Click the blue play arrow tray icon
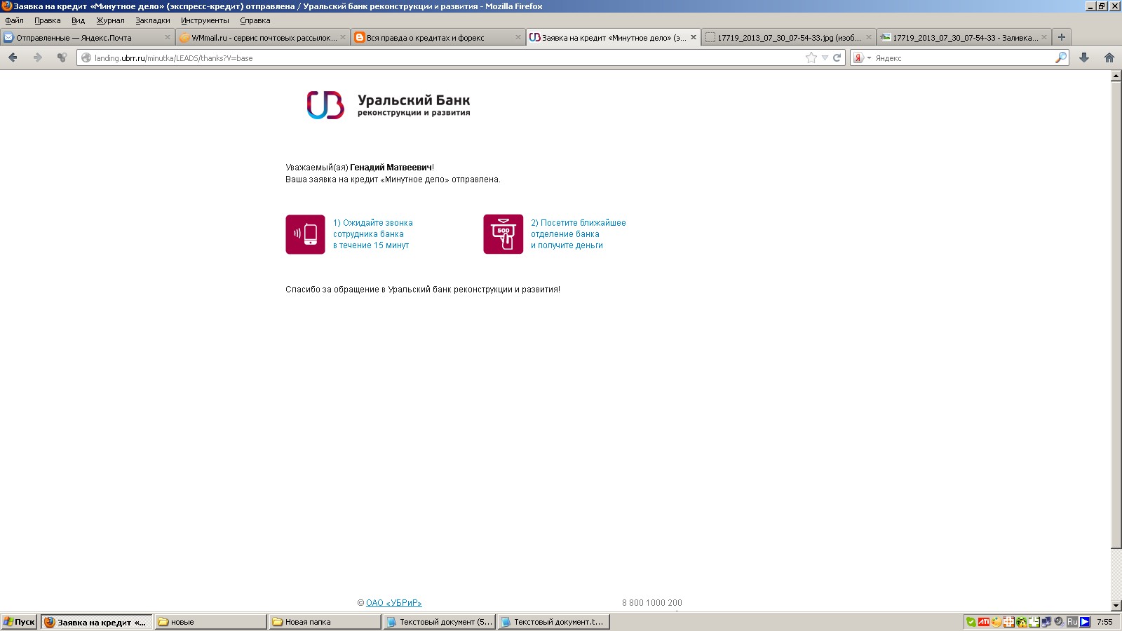The image size is (1122, 631). click(1085, 622)
